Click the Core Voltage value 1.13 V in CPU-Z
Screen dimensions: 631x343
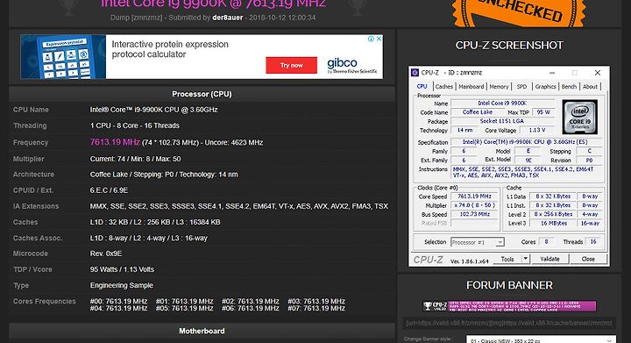coord(537,130)
